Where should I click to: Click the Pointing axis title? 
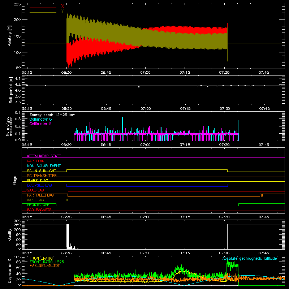tap(10, 36)
